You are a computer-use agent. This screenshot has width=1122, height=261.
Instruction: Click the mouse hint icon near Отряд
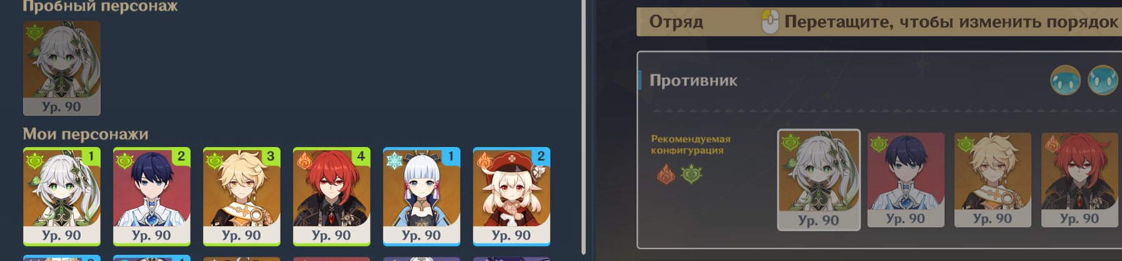click(770, 22)
